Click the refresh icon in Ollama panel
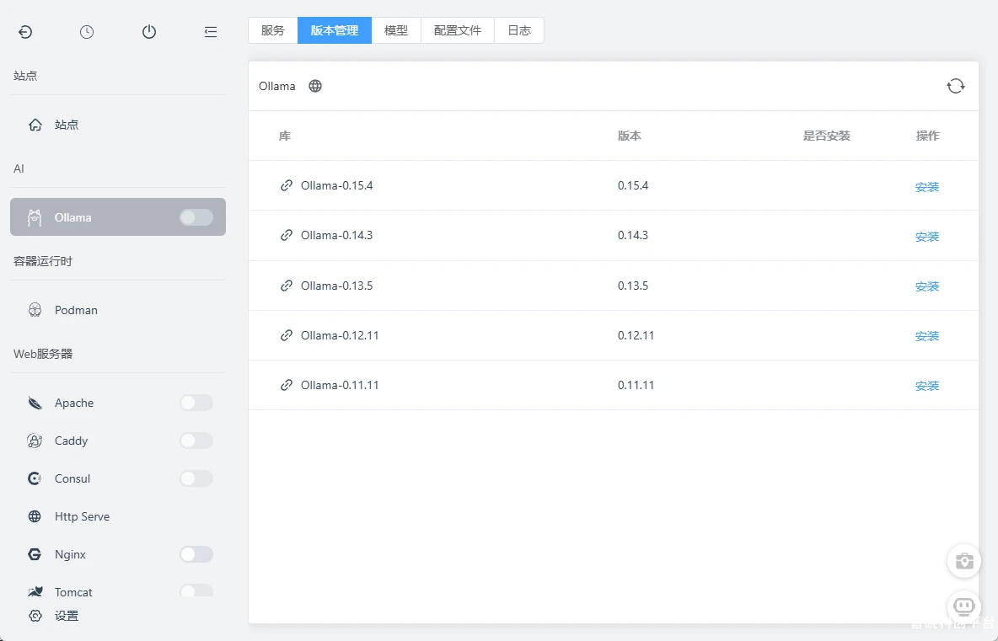 click(955, 86)
